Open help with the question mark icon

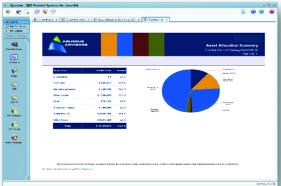261,12
